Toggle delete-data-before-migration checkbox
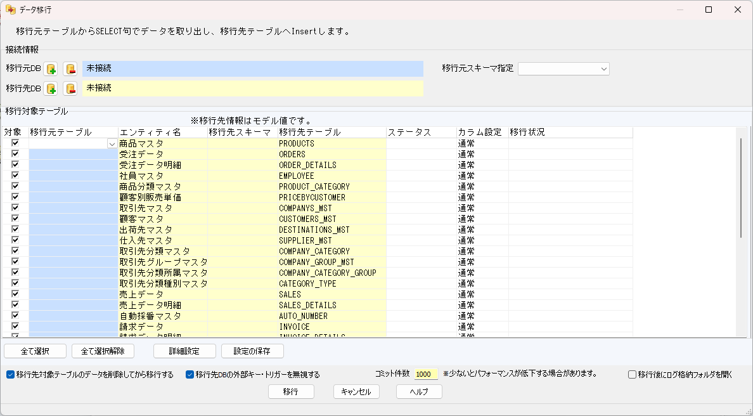The width and height of the screenshot is (753, 416). [10, 375]
